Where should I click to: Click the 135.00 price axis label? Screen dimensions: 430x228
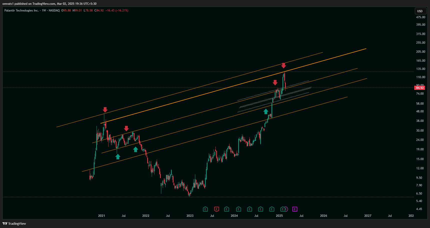pyautogui.click(x=420, y=69)
